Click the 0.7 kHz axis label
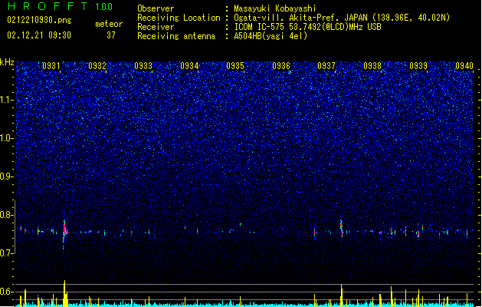Viewport: 482px width, 307px height. click(7, 253)
